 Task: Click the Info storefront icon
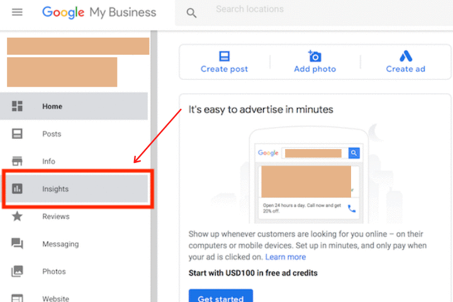click(17, 161)
